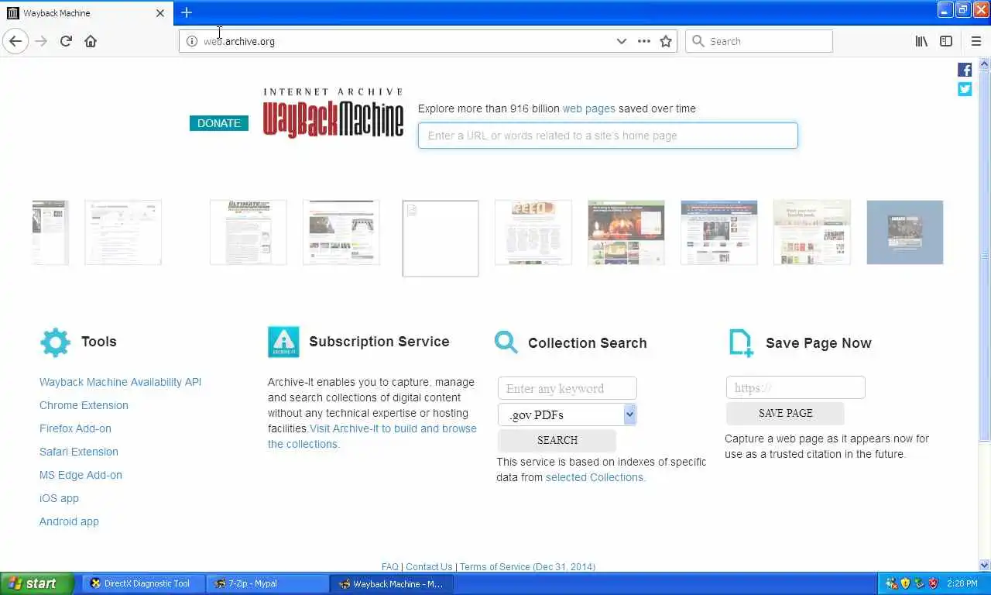Open address bar history dropdown arrow
This screenshot has width=991, height=595.
[621, 41]
